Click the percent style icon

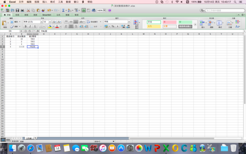[x=113, y=26]
